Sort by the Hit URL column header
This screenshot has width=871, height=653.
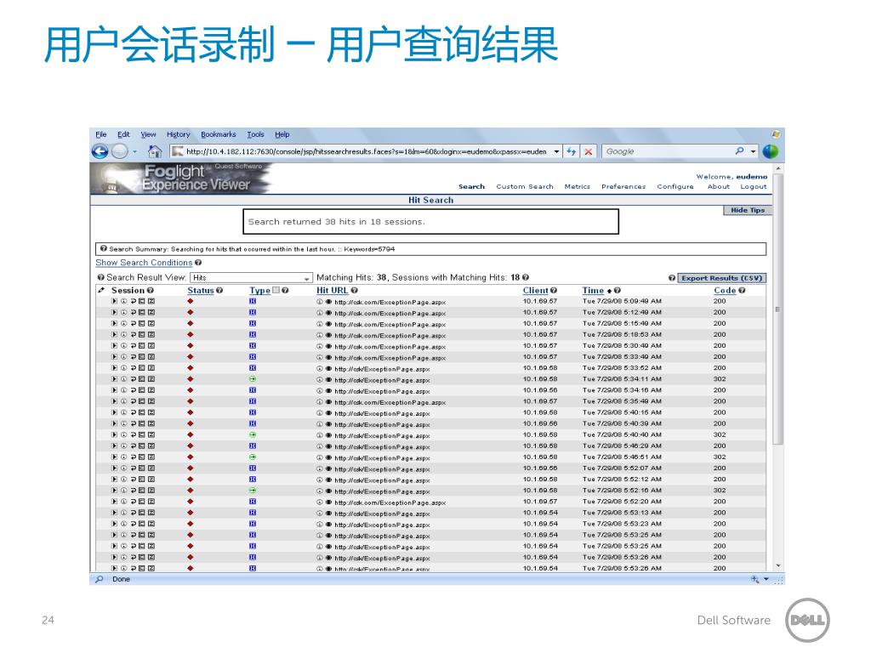333,291
